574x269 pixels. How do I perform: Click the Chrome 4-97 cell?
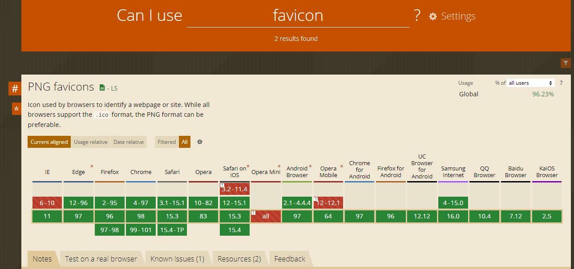point(141,203)
